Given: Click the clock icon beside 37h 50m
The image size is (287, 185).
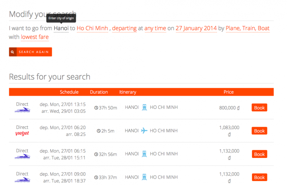Looking at the screenshot, I should pyautogui.click(x=96, y=108).
